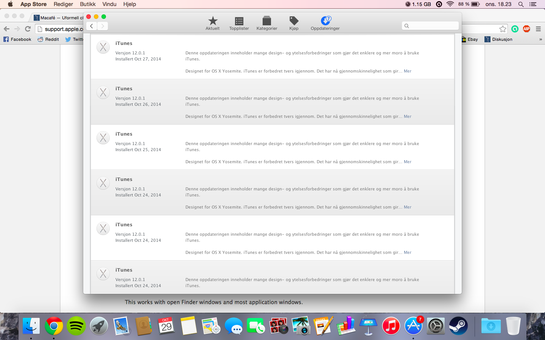Select text 'Installert Oct 25, 2014'
Viewport: 545px width, 340px height.
pos(138,150)
